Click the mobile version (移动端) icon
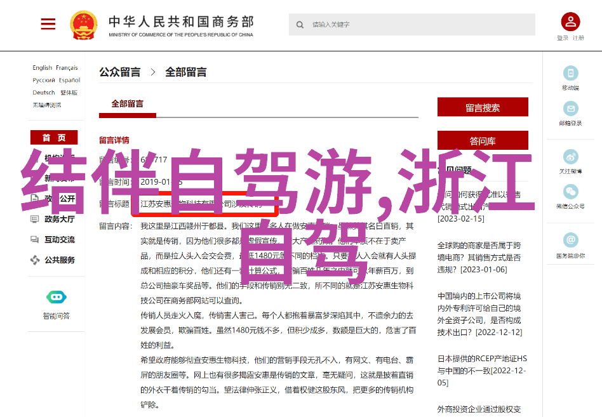Screen dimensions: 602x417 pos(570,73)
